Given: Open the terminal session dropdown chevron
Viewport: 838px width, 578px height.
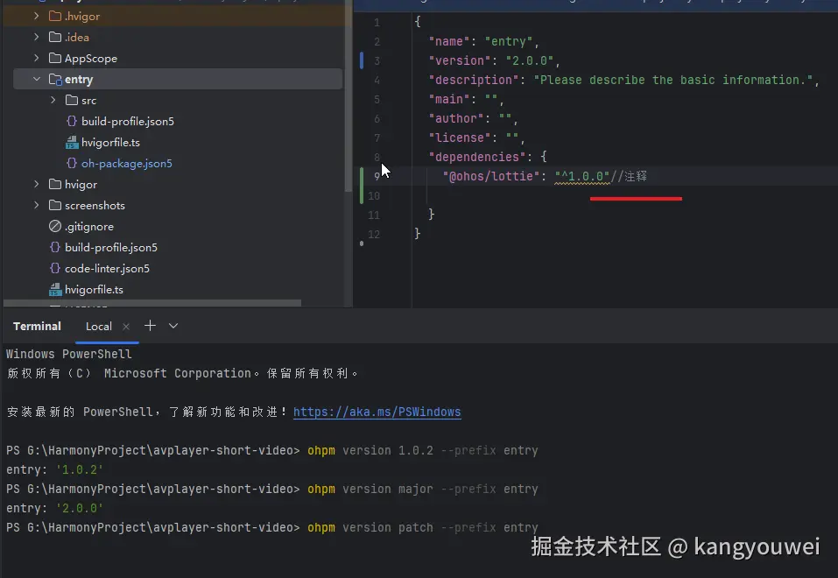Looking at the screenshot, I should click(x=173, y=326).
